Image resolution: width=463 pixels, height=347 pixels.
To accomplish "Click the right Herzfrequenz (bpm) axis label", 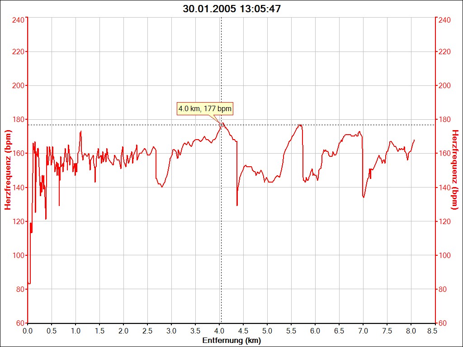I will (x=455, y=170).
